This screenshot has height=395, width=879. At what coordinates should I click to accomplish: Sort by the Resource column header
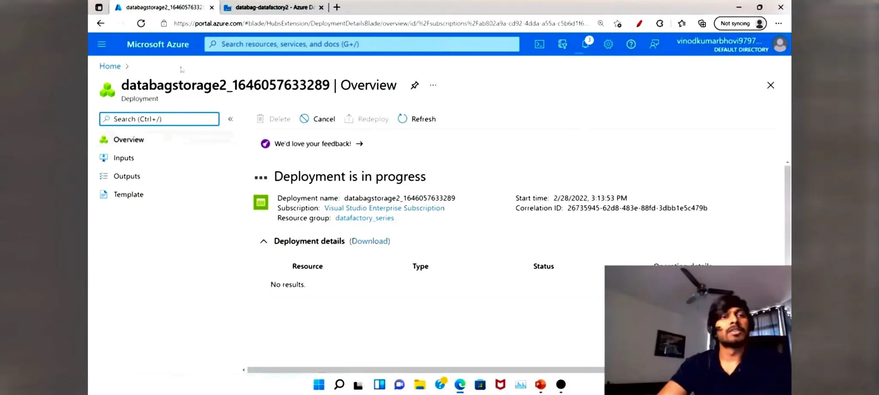click(x=307, y=266)
